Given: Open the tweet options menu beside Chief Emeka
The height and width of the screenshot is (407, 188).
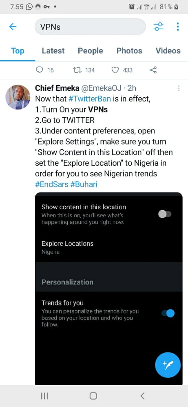Looking at the screenshot, I should pos(179,88).
